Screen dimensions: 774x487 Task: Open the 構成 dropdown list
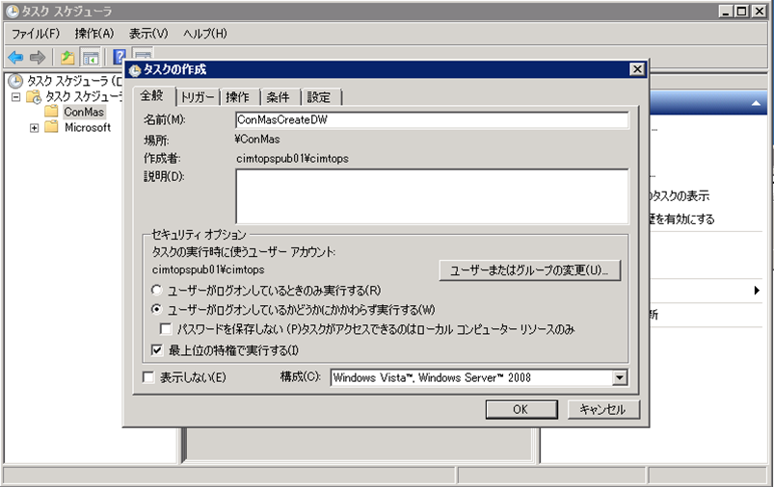(620, 378)
